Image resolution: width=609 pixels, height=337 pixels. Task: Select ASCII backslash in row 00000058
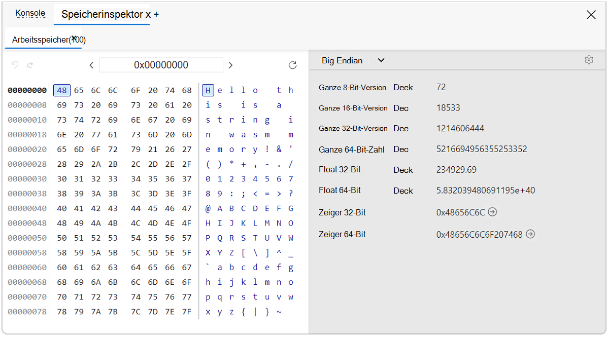click(255, 252)
